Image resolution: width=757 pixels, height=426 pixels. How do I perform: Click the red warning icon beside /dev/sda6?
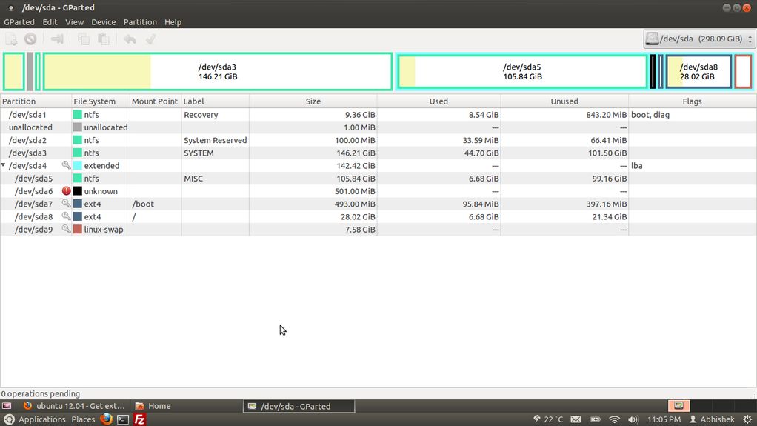point(67,191)
